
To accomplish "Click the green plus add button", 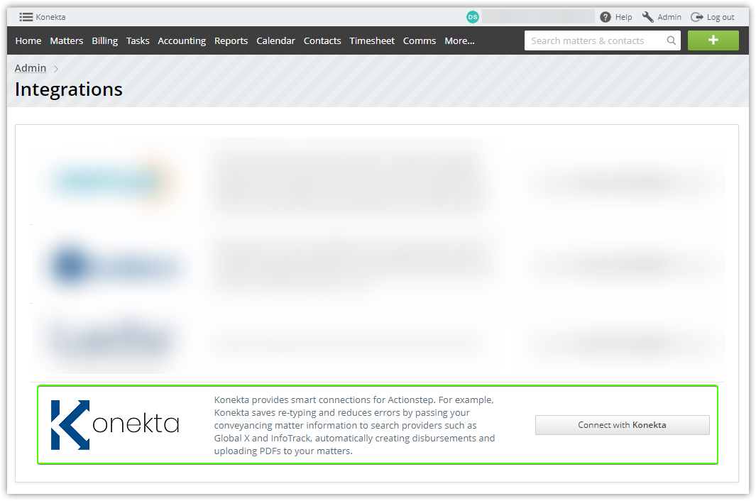I will [x=713, y=40].
